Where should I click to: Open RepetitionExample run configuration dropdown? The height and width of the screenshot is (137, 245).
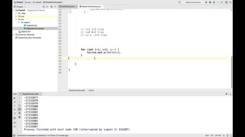193,2
